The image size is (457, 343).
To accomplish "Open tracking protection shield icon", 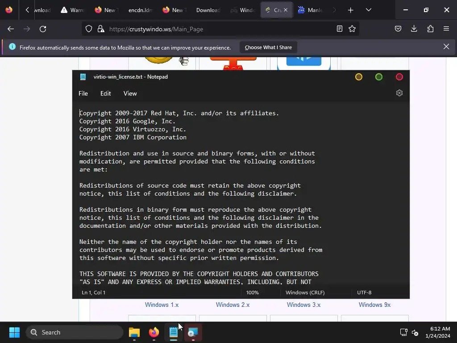I will (x=89, y=29).
